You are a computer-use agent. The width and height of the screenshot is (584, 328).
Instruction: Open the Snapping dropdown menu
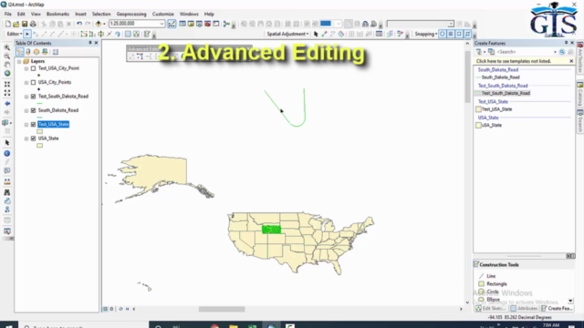point(426,34)
